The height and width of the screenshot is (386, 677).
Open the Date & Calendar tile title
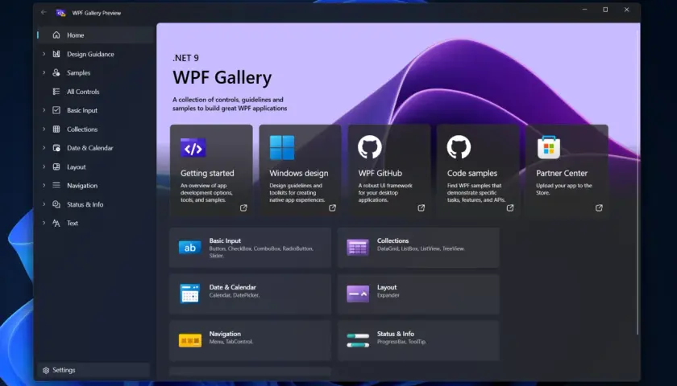[232, 287]
